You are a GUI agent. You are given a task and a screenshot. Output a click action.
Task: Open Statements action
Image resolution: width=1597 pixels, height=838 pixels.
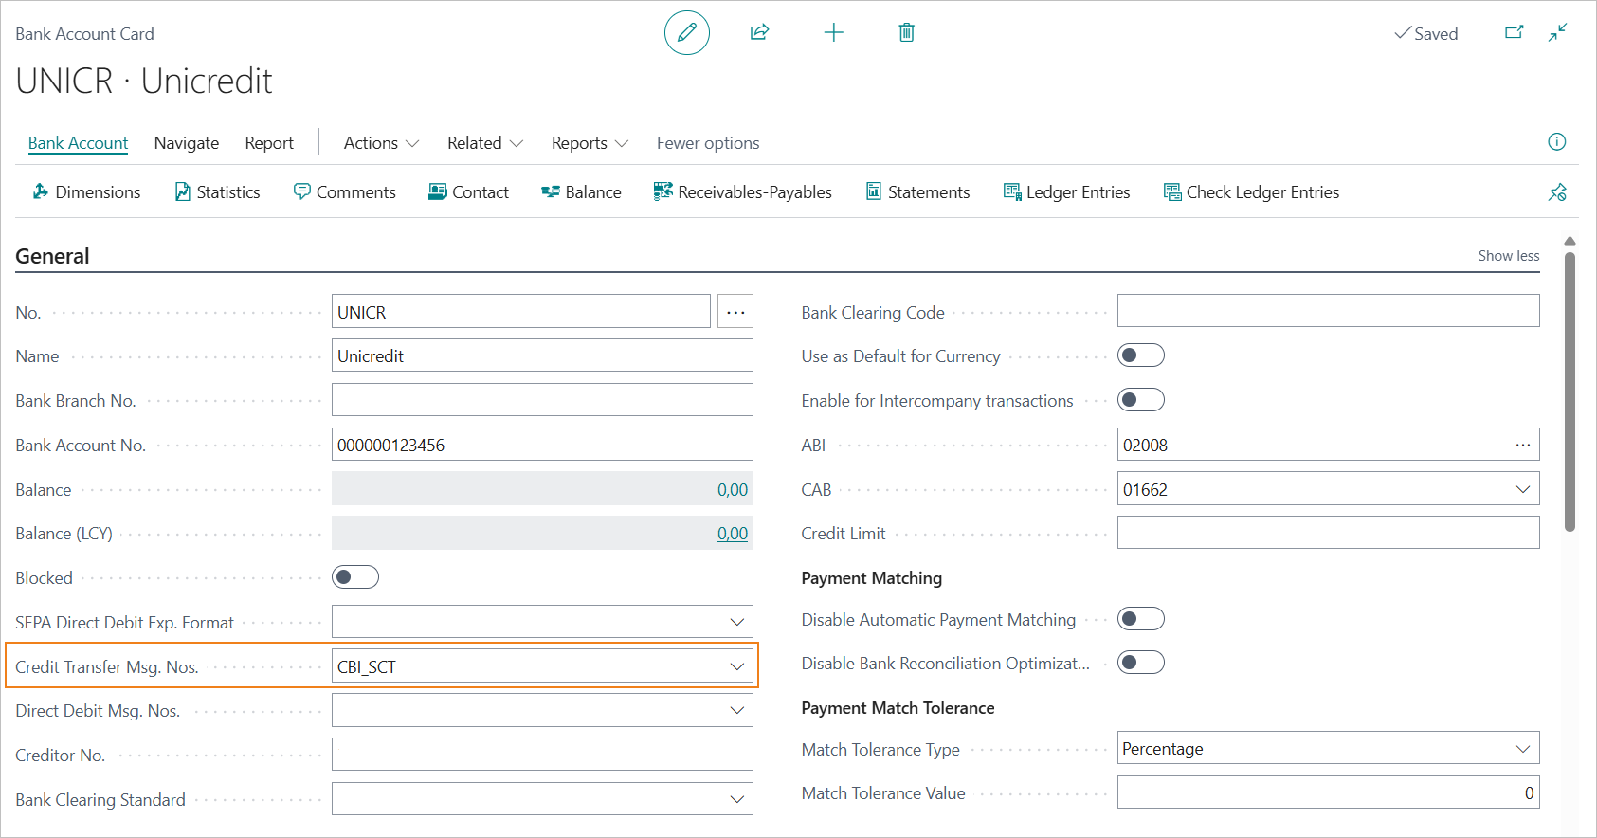pyautogui.click(x=917, y=192)
